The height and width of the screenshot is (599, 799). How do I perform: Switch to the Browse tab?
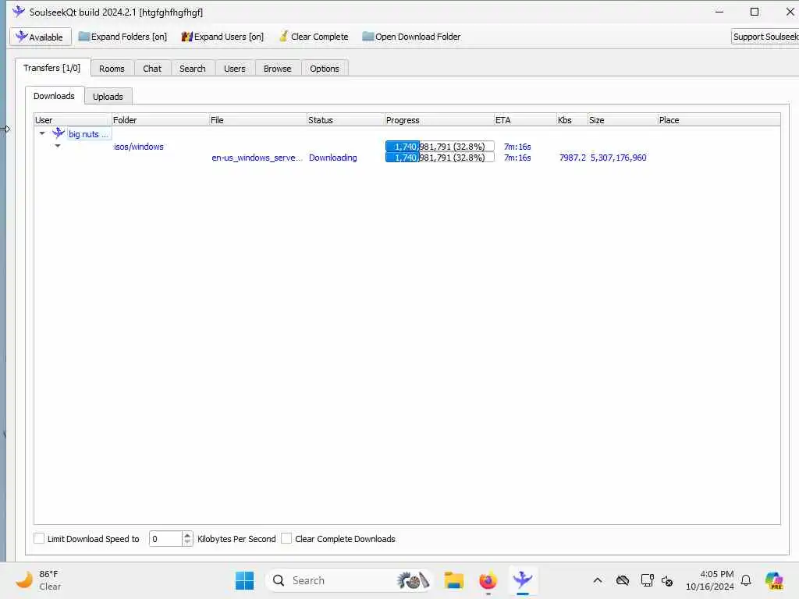(x=277, y=69)
